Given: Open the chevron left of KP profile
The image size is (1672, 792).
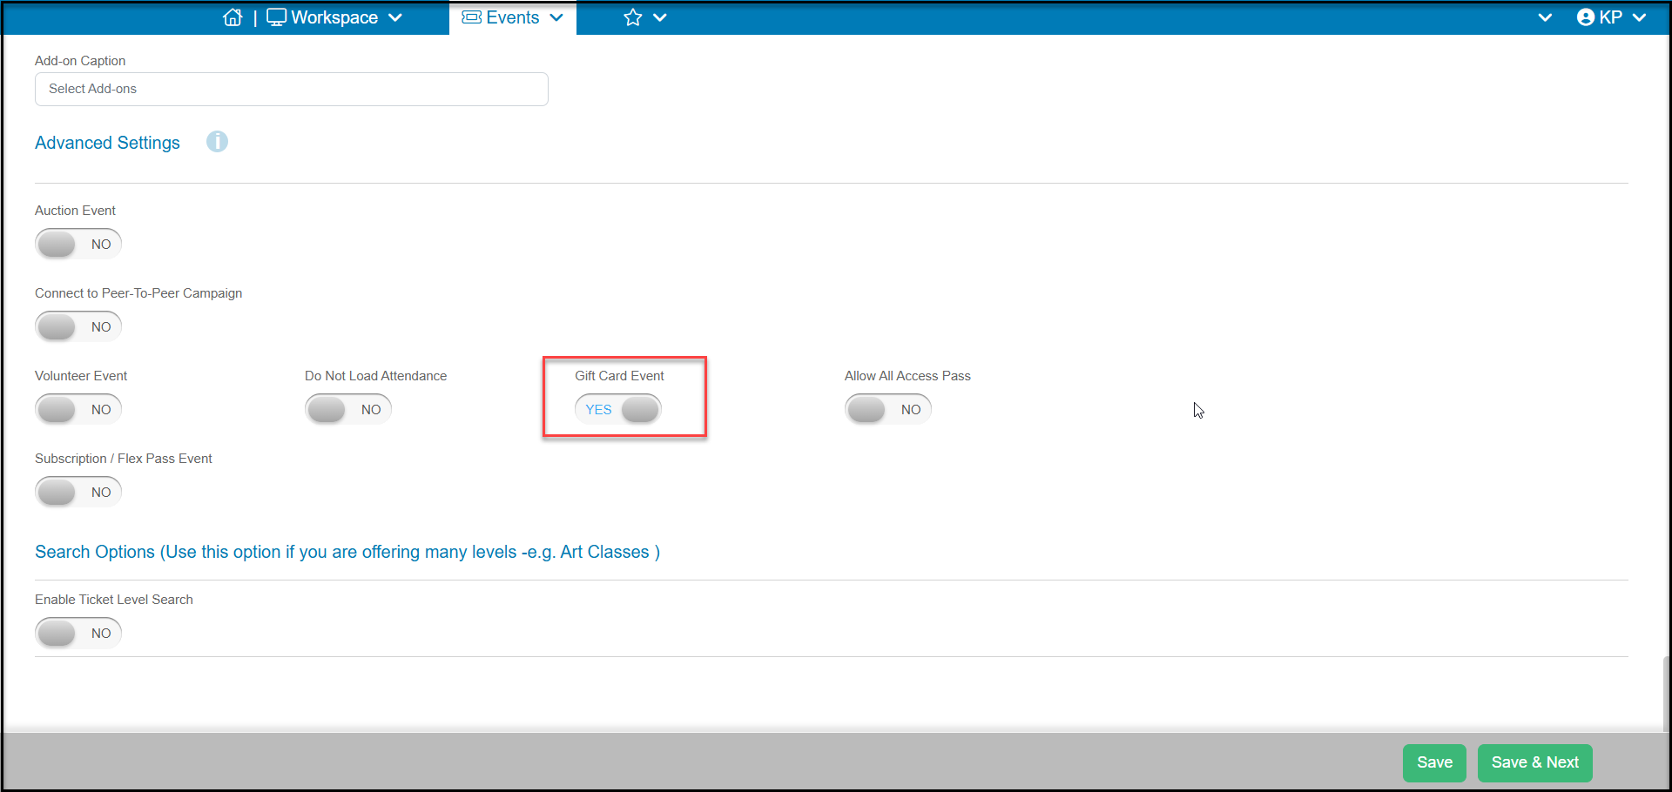Looking at the screenshot, I should coord(1545,17).
